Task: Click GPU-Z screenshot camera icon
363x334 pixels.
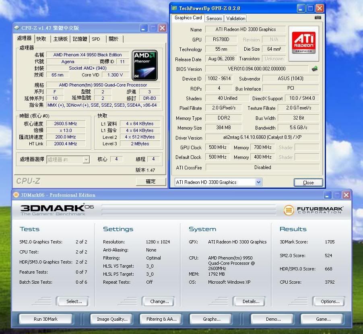Action: coord(318,18)
